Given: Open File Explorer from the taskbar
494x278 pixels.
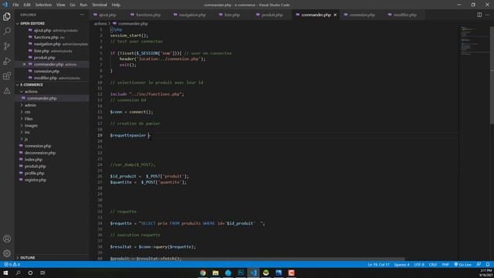Looking at the screenshot, I should click(x=215, y=273).
